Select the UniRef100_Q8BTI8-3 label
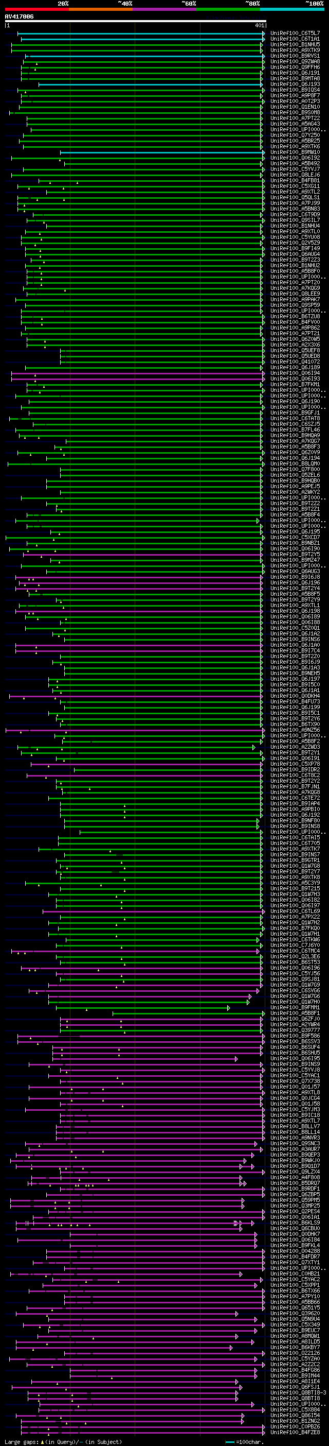Screen dimensions: 329x1446 298,1392
